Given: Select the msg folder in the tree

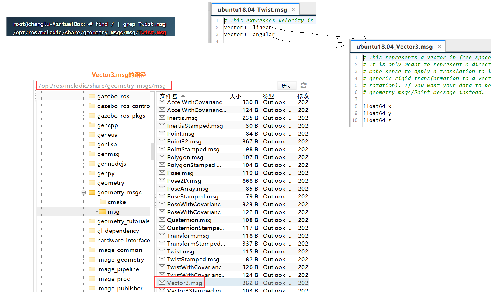Looking at the screenshot, I should pyautogui.click(x=113, y=212).
